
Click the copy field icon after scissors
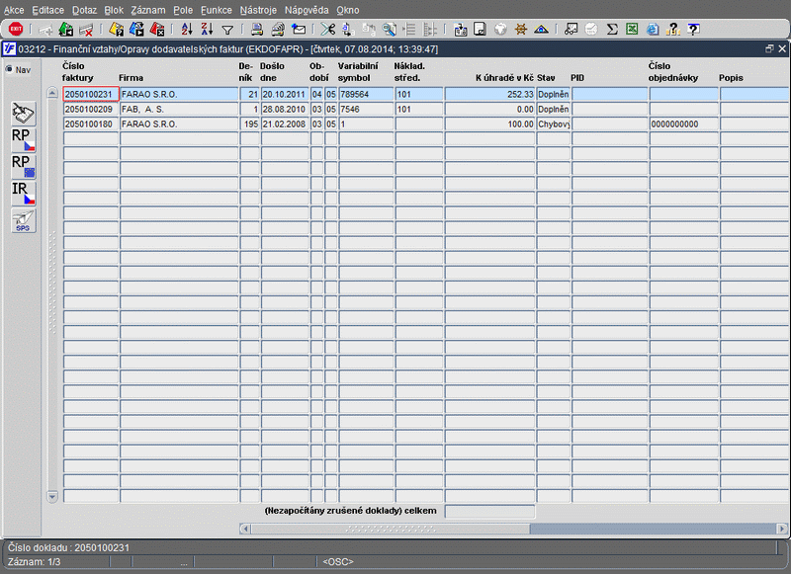pyautogui.click(x=348, y=30)
